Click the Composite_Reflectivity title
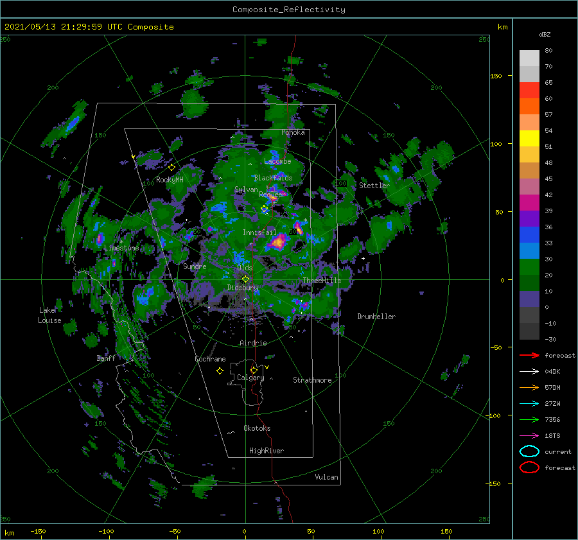 (x=289, y=10)
